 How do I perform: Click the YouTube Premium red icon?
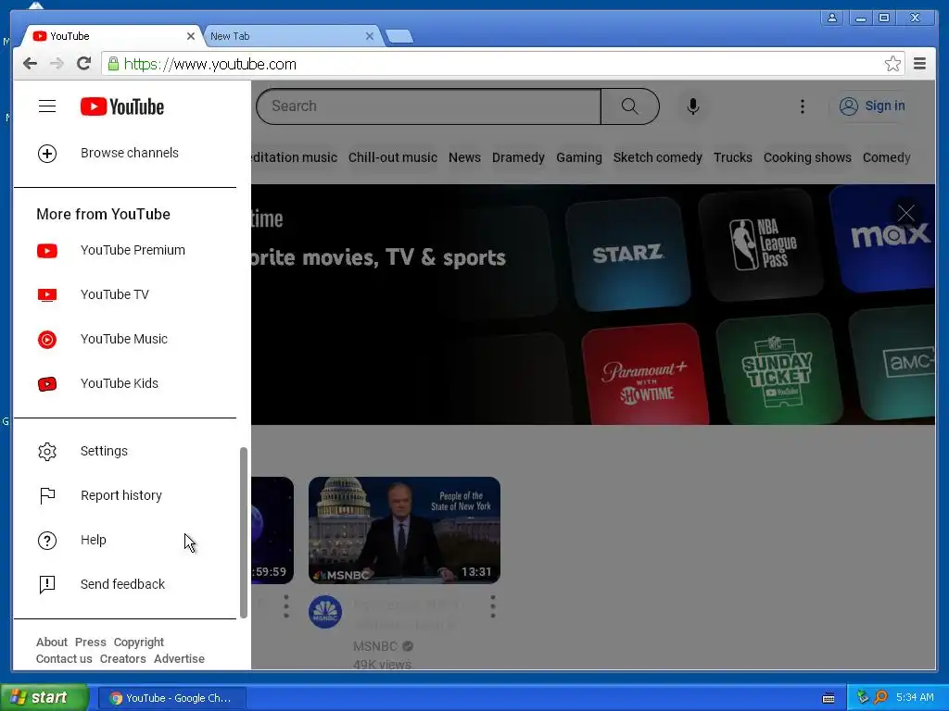[x=47, y=250]
